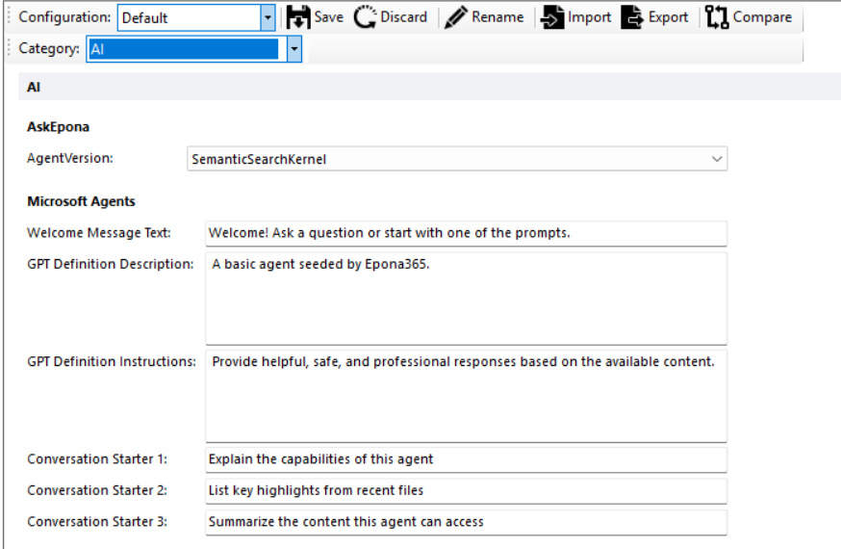Click into the Welcome Message Text field
Screen dimensions: 841x549
tap(466, 233)
